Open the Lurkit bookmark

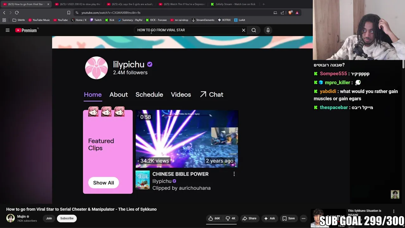(x=240, y=20)
